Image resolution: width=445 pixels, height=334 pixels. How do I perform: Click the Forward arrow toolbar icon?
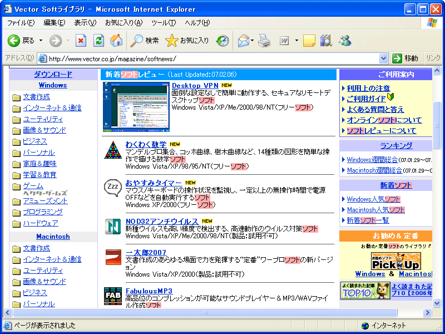pyautogui.click(x=55, y=41)
